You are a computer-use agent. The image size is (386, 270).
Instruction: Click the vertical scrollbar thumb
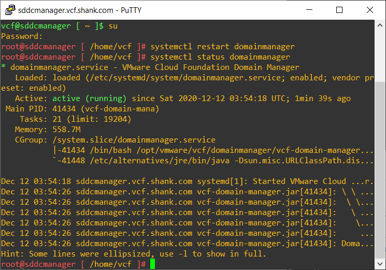[x=380, y=170]
